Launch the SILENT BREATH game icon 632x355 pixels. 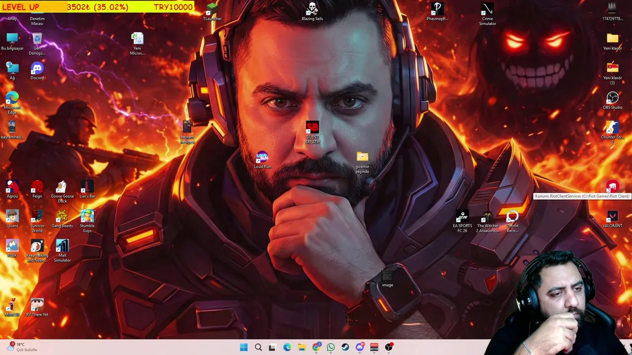pos(312,133)
